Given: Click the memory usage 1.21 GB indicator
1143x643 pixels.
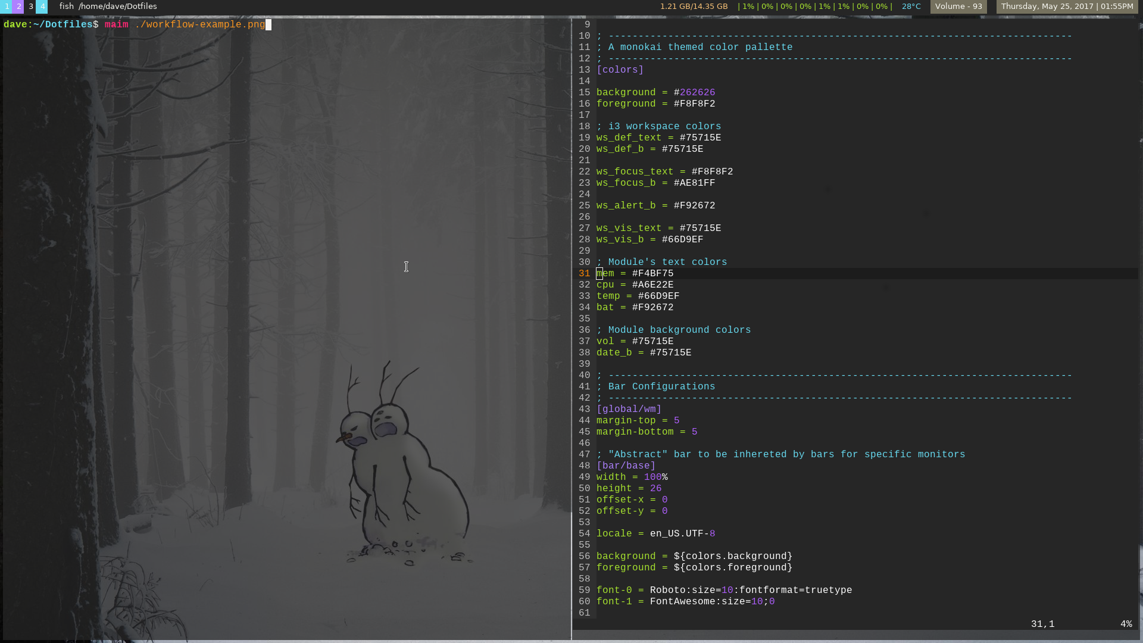Looking at the screenshot, I should click(x=694, y=7).
